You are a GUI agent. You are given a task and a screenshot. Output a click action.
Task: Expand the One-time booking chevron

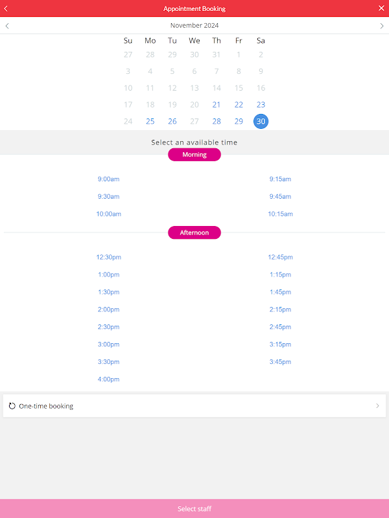[377, 406]
